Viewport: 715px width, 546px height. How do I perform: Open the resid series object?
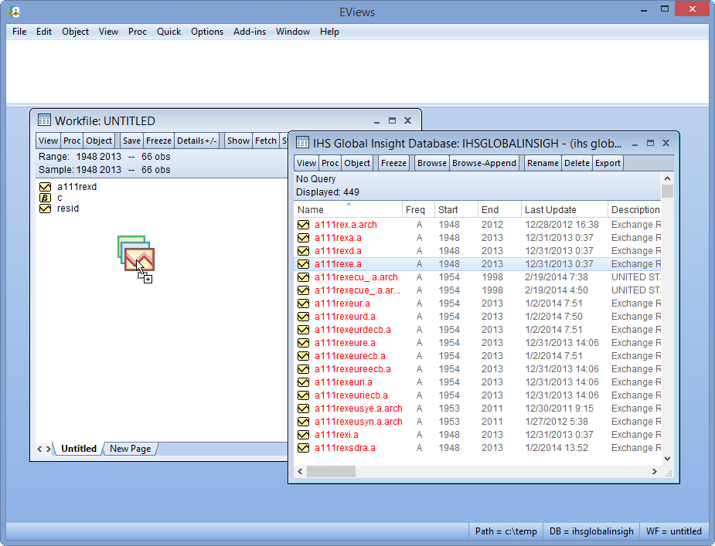point(45,208)
